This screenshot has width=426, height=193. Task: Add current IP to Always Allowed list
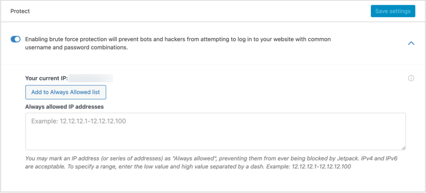tap(65, 92)
